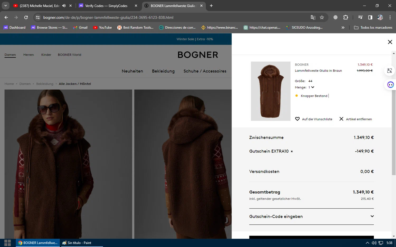Open volume control in system tray

click(x=374, y=243)
